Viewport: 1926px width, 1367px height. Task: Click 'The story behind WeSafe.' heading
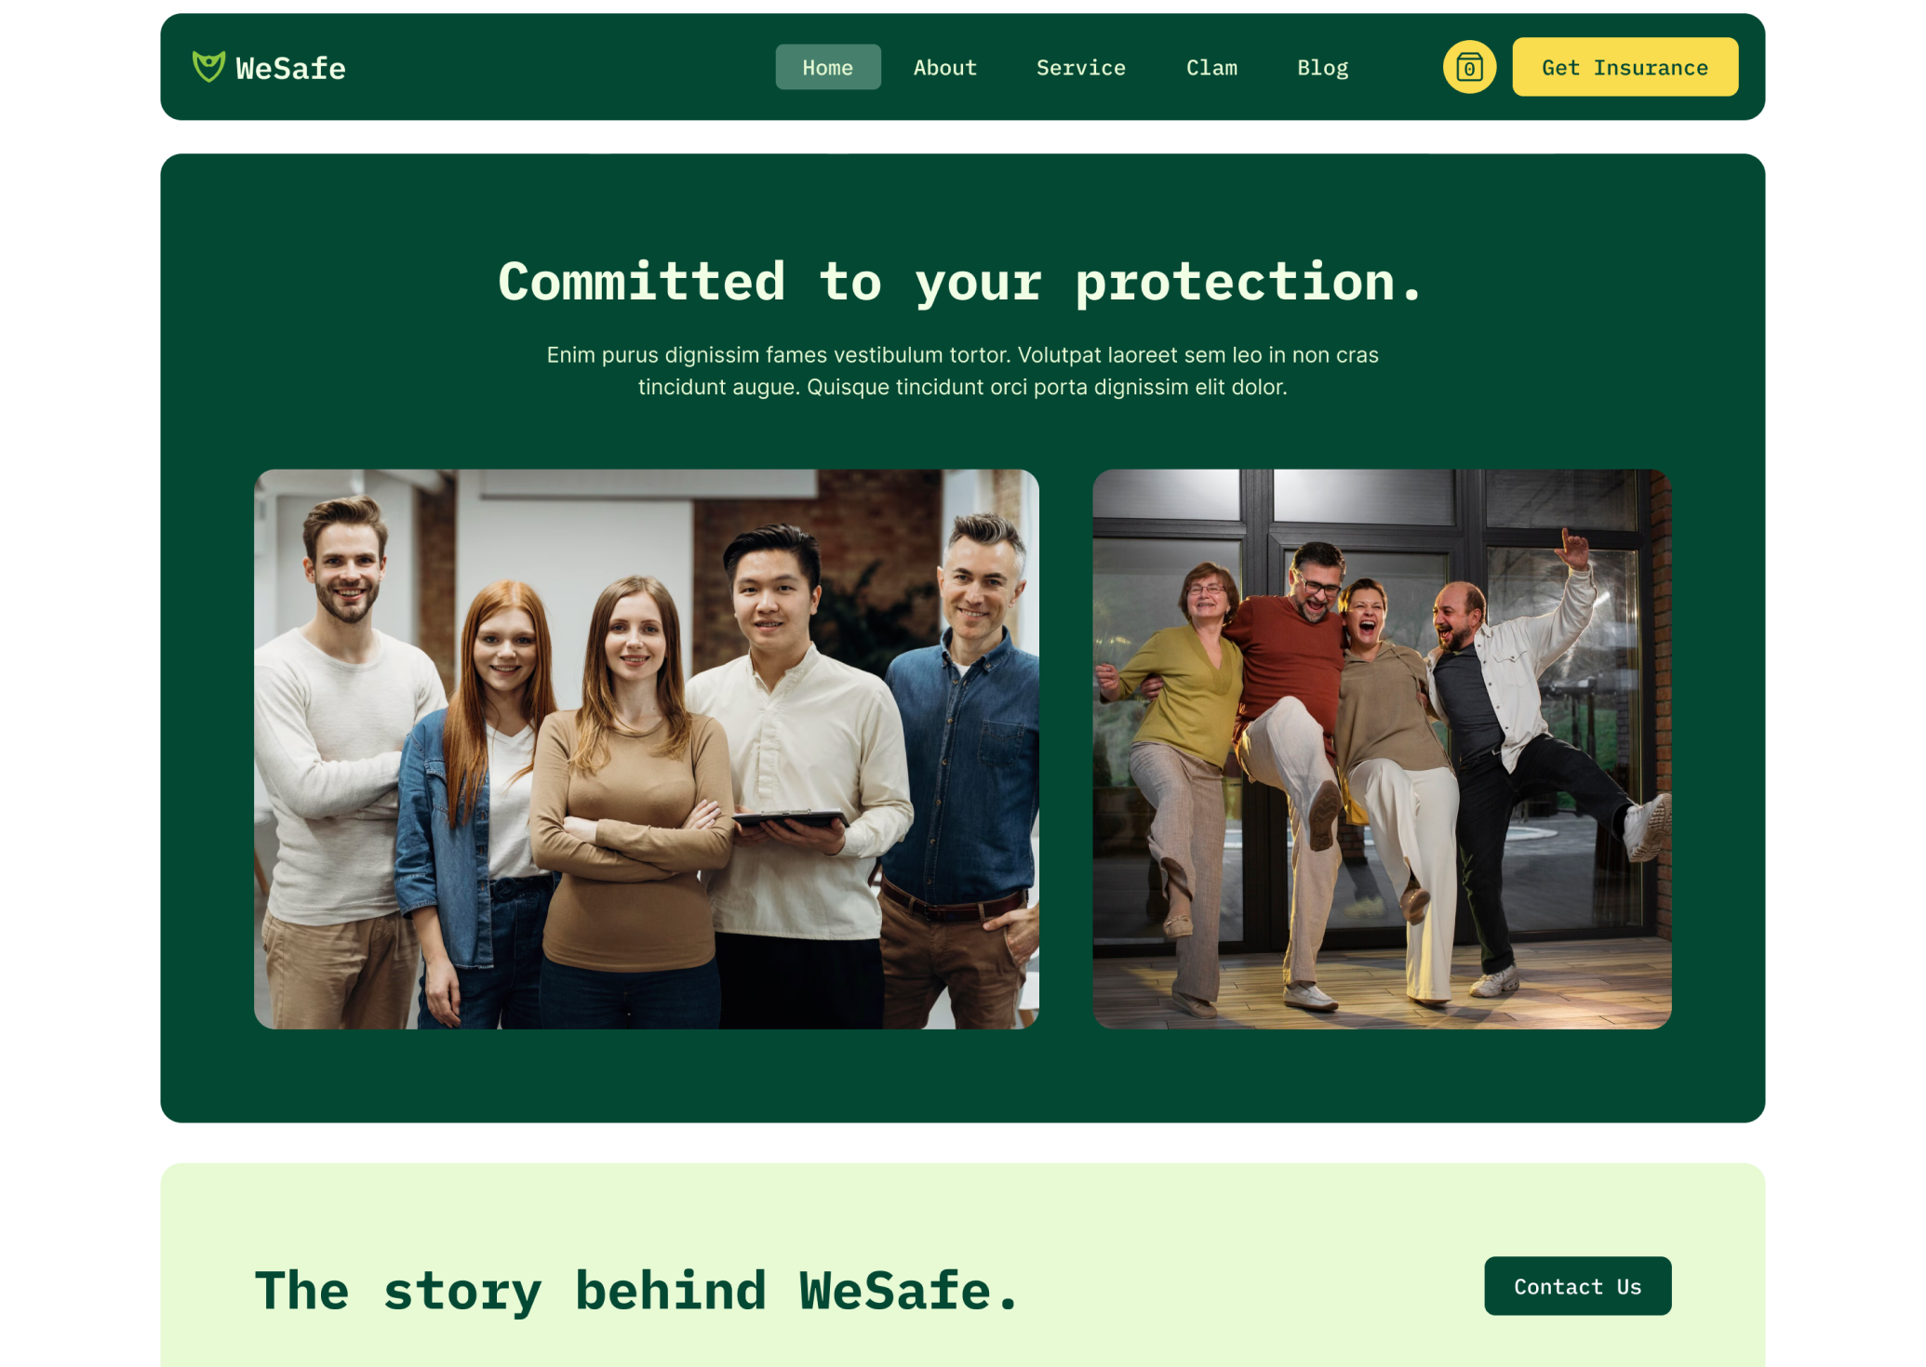637,1290
